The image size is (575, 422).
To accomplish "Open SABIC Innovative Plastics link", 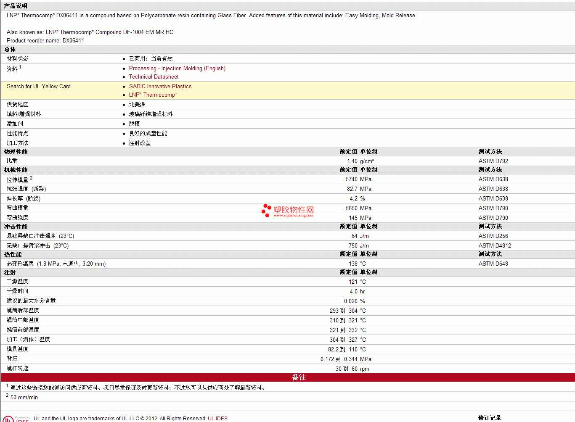I will pos(160,87).
